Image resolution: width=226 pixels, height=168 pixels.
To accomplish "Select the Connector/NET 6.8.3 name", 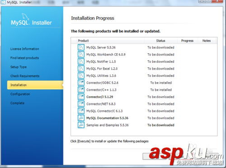I will pyautogui.click(x=101, y=104).
